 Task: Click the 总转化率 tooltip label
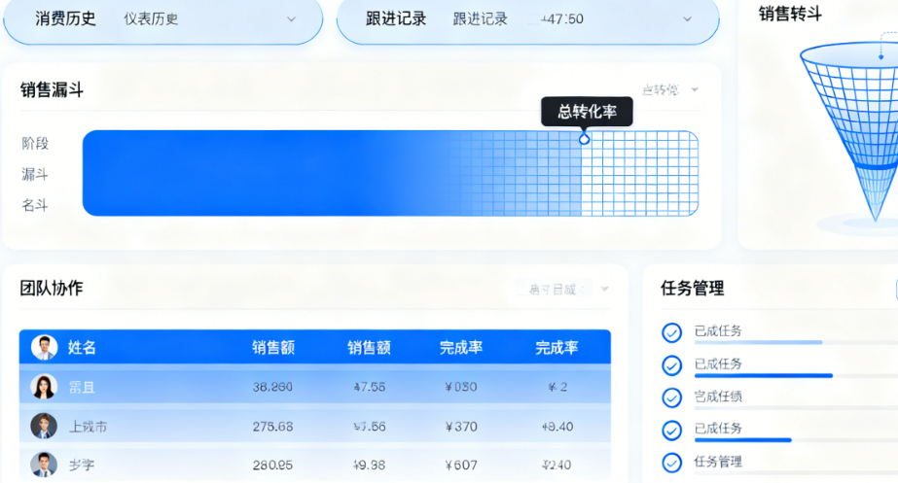point(587,111)
